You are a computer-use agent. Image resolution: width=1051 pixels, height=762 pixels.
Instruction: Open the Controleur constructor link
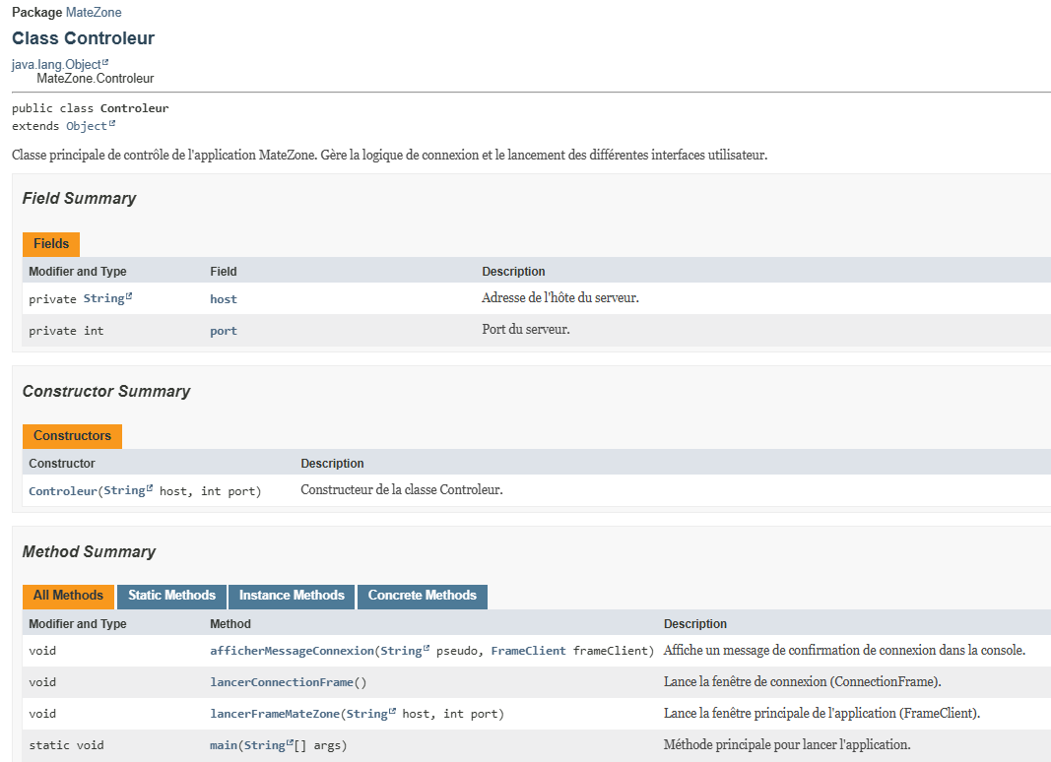62,490
